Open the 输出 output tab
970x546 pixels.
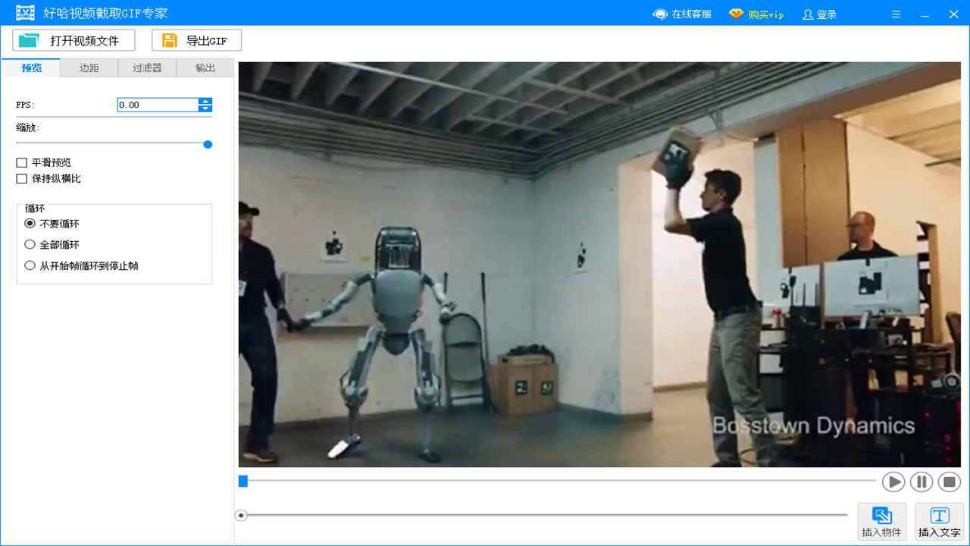tap(205, 67)
